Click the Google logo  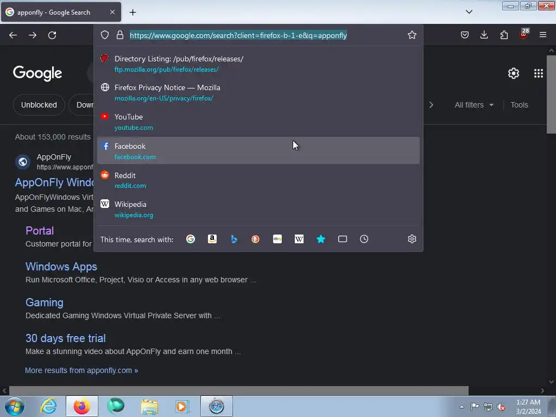(x=37, y=73)
